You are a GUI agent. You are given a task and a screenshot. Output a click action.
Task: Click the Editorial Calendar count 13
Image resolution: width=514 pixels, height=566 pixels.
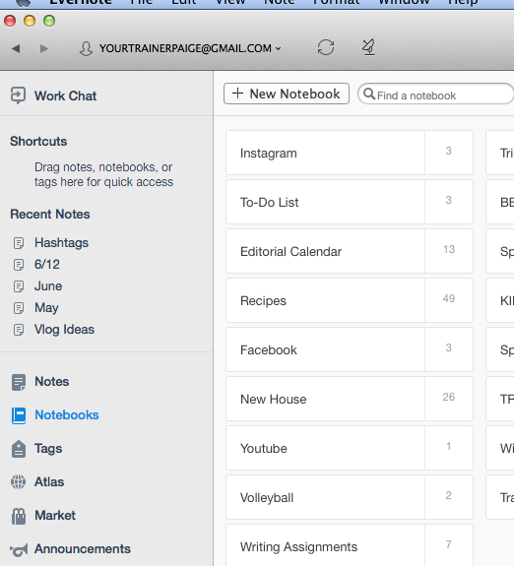point(449,249)
